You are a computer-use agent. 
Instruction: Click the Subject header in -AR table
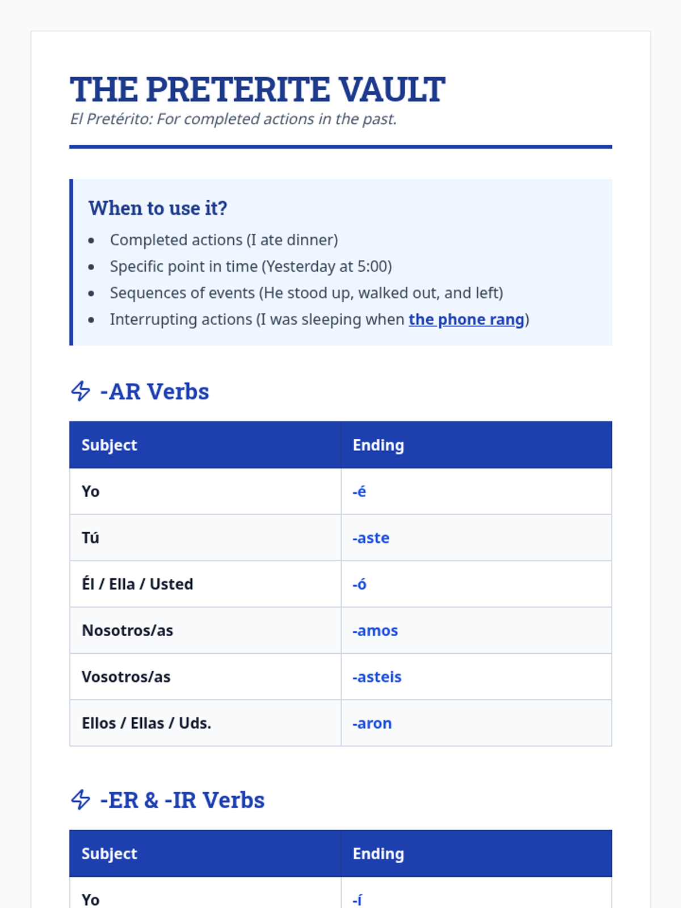(110, 445)
